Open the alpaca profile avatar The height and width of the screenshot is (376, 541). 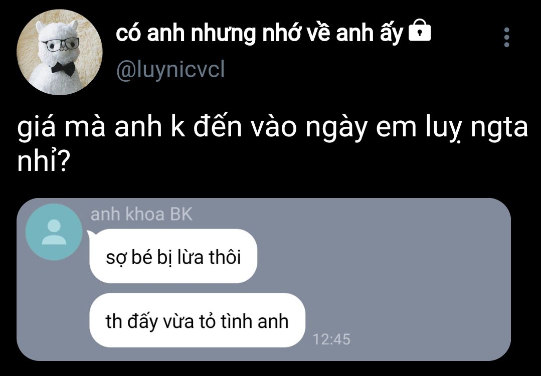click(x=59, y=52)
